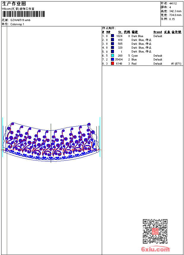Select the Red color swatch

point(112,63)
